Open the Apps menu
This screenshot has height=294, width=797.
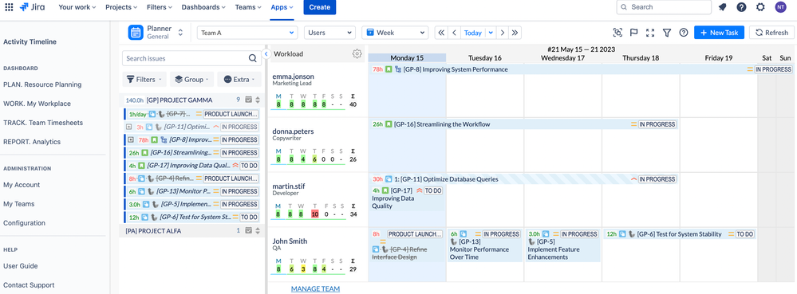tap(282, 7)
